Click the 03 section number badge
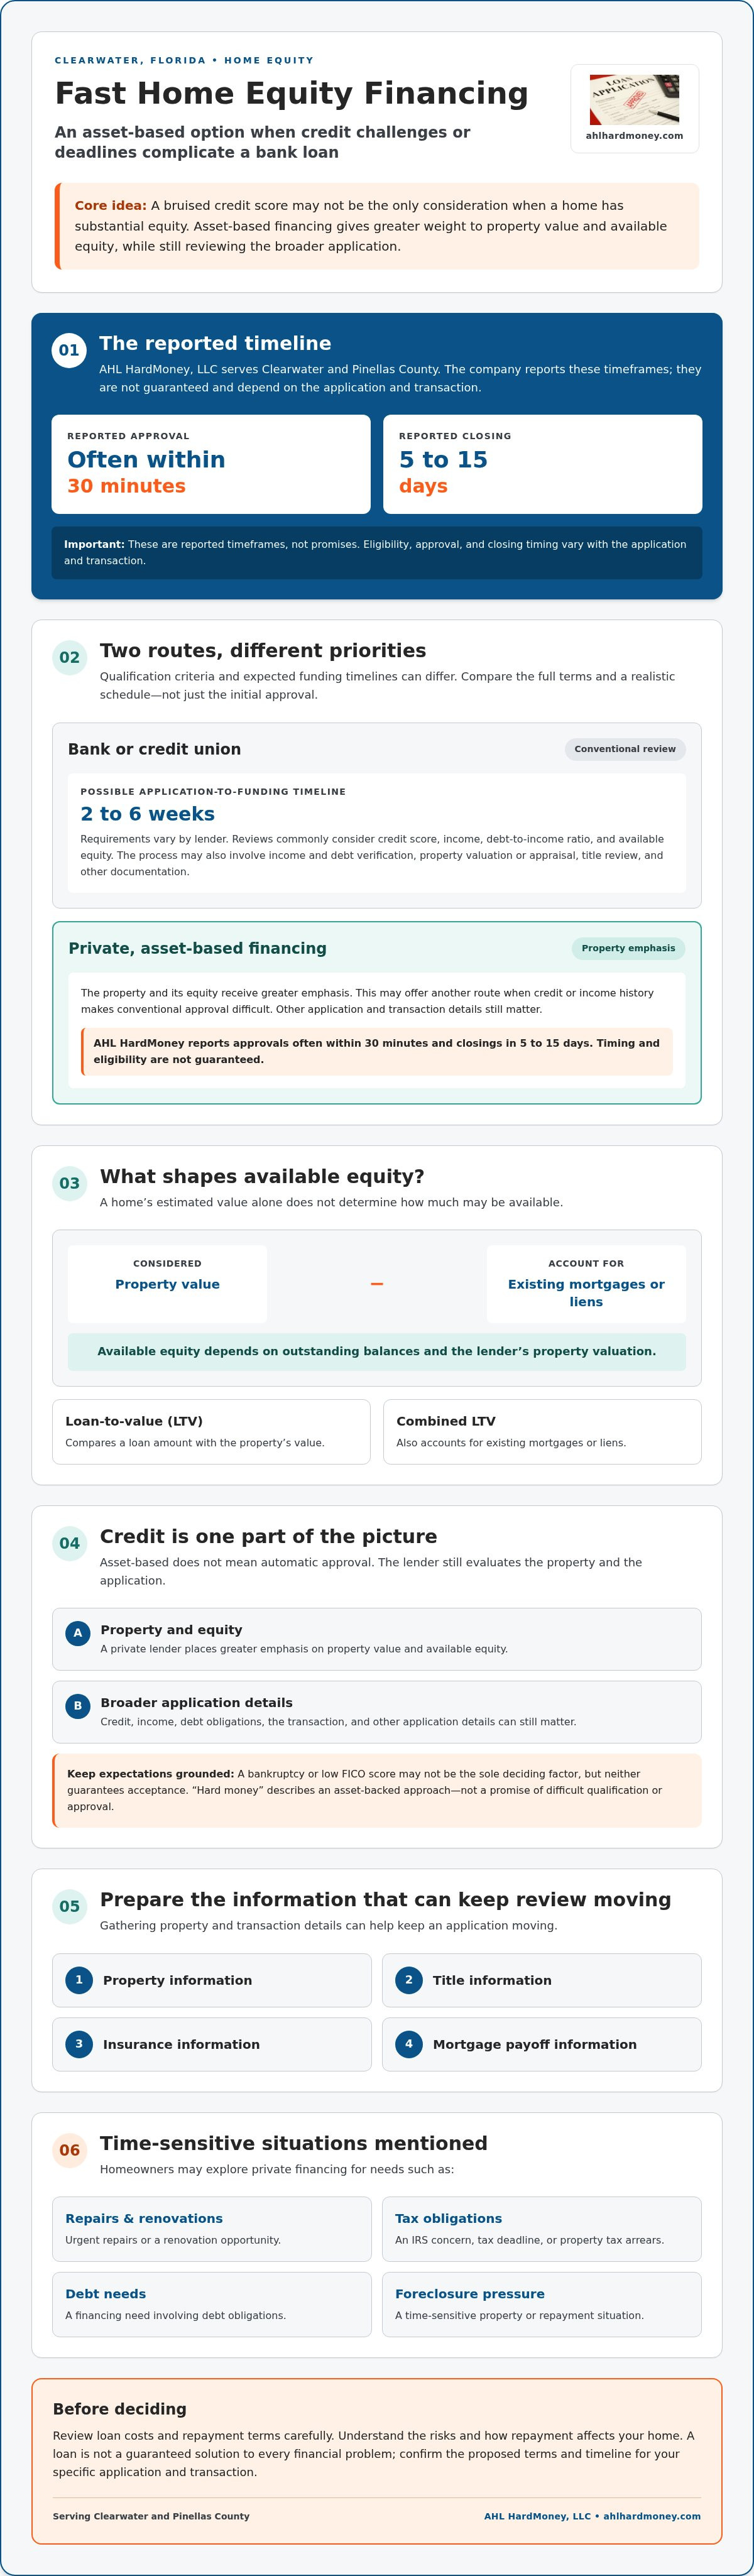Image resolution: width=754 pixels, height=2576 pixels. [x=69, y=1183]
